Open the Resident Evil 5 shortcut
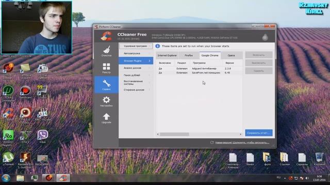Screen dimensions: 330x185 click(25, 160)
